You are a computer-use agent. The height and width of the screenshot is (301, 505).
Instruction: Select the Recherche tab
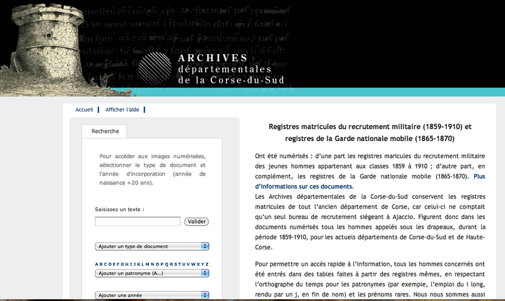click(x=105, y=131)
